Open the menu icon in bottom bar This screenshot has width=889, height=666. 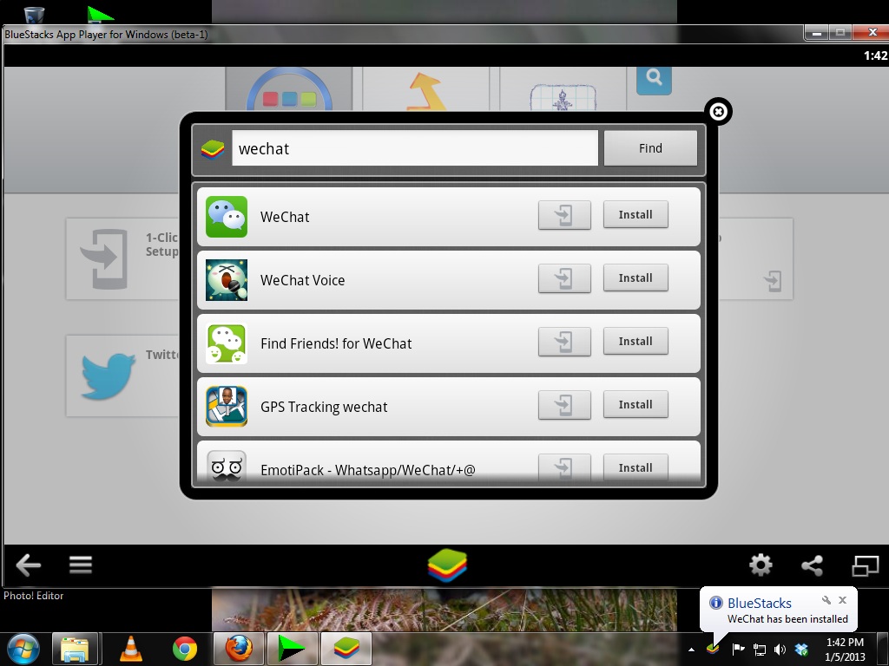tap(81, 565)
